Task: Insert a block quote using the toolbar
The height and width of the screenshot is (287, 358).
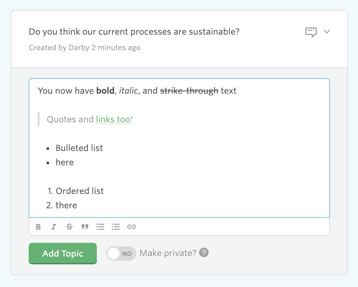Action: (x=85, y=227)
